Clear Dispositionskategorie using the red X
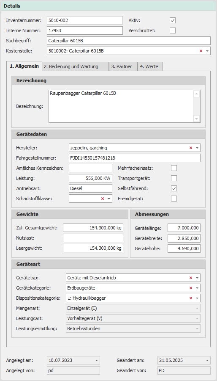The height and width of the screenshot is (381, 217). [x=190, y=298]
